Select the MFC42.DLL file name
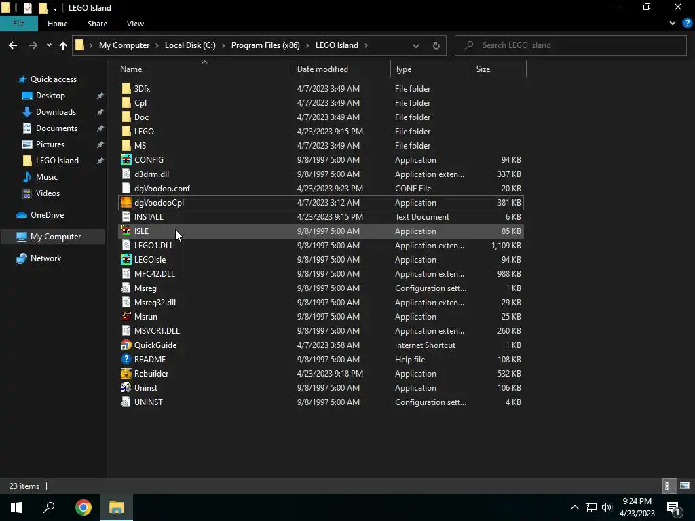The width and height of the screenshot is (695, 521). point(154,274)
